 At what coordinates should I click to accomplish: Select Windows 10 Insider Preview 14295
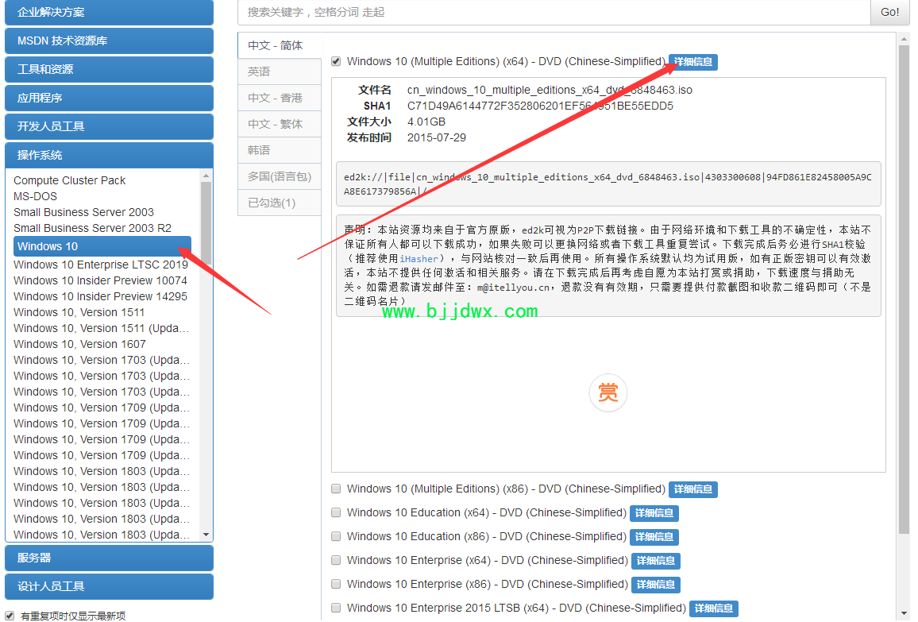100,296
